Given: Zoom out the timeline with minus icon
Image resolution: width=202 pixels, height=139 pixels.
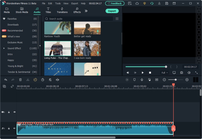Looking at the screenshot, I should coord(164,80).
